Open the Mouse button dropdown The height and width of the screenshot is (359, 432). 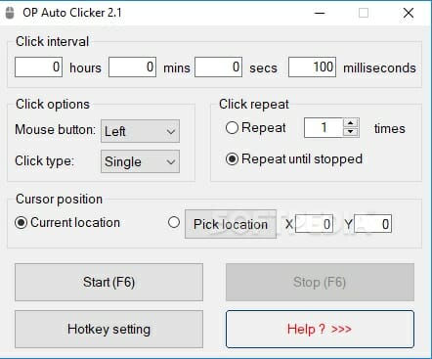(x=140, y=131)
